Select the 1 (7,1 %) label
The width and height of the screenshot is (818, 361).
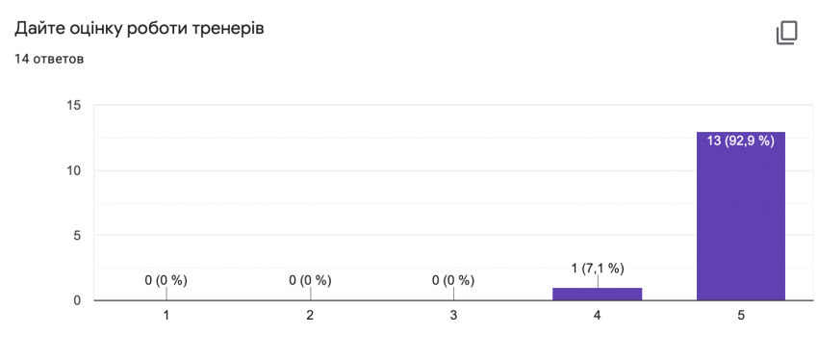click(x=598, y=269)
